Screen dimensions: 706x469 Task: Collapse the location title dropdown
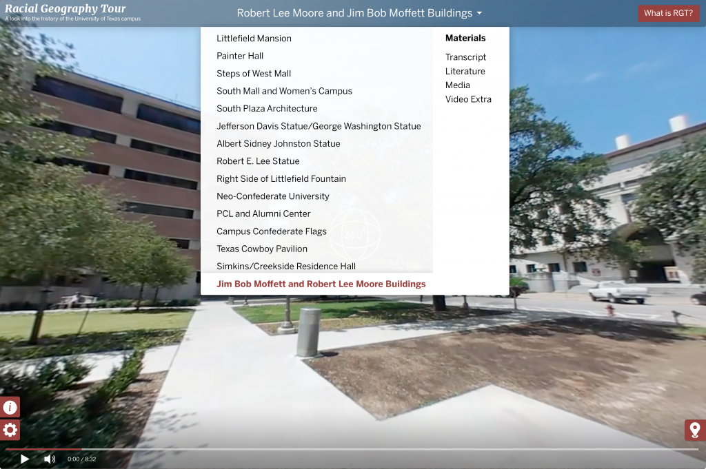359,13
